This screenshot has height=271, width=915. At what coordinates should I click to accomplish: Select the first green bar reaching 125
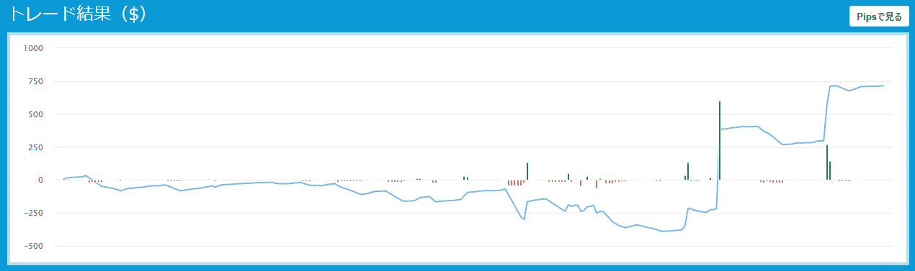(x=527, y=171)
